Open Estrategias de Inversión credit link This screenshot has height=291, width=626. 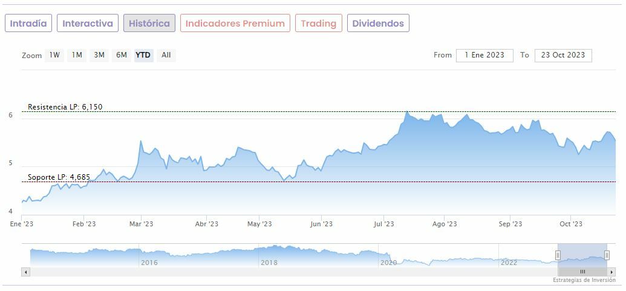[584, 280]
